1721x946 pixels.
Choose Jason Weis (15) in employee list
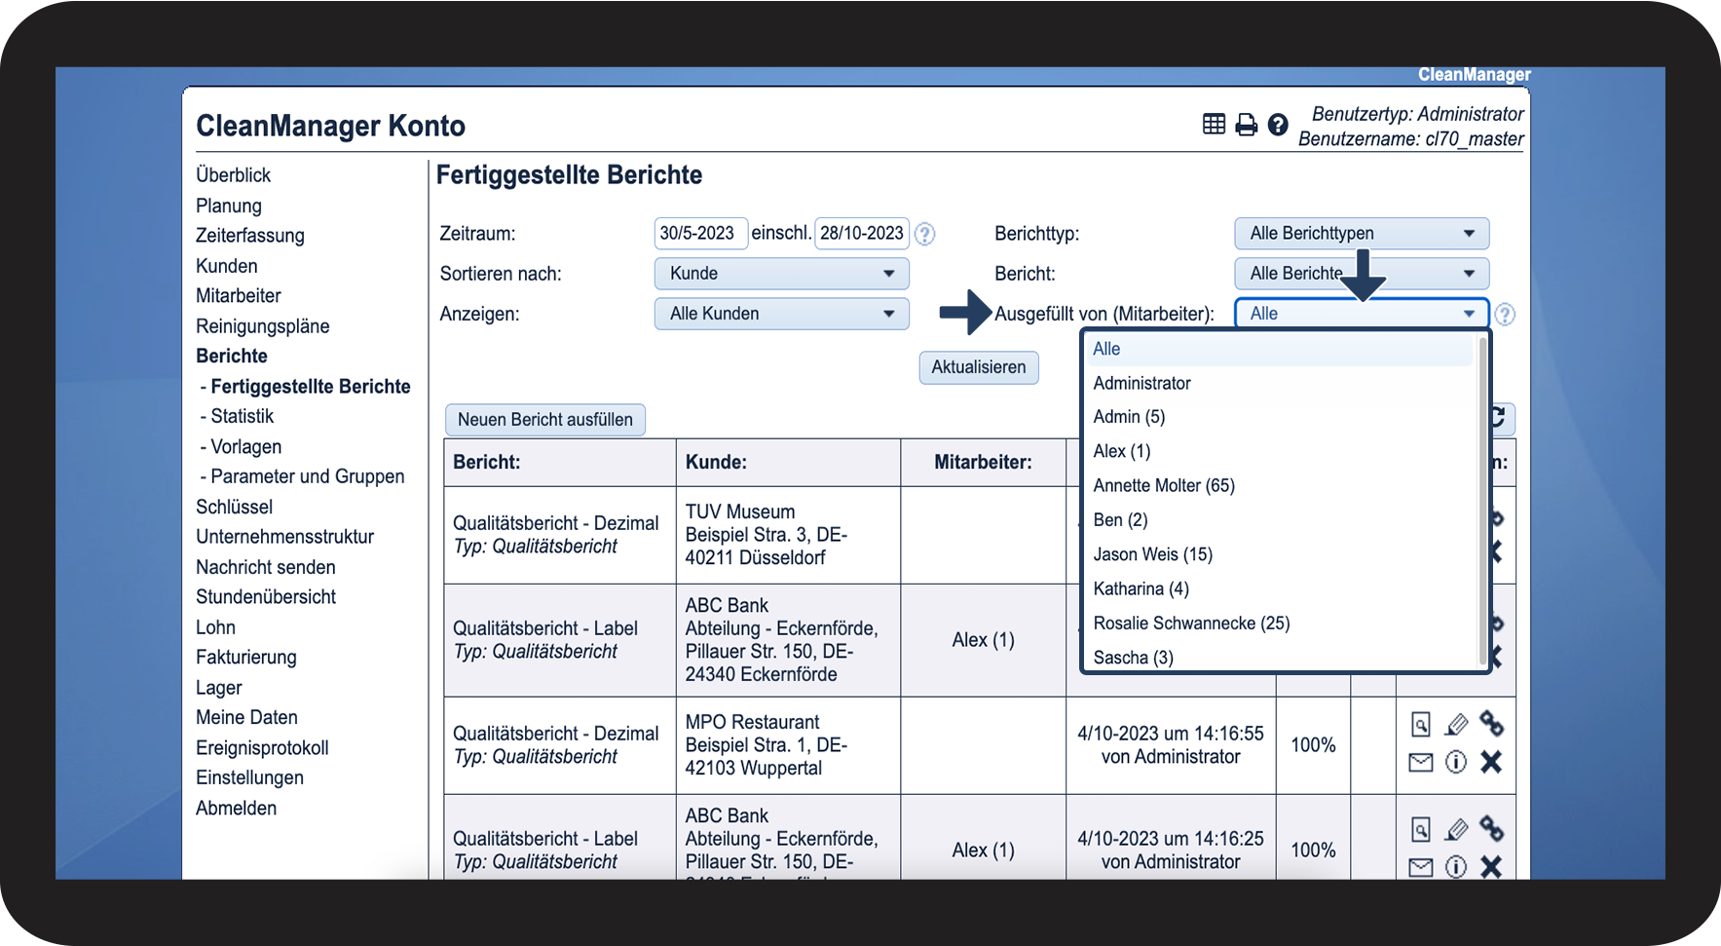point(1152,554)
